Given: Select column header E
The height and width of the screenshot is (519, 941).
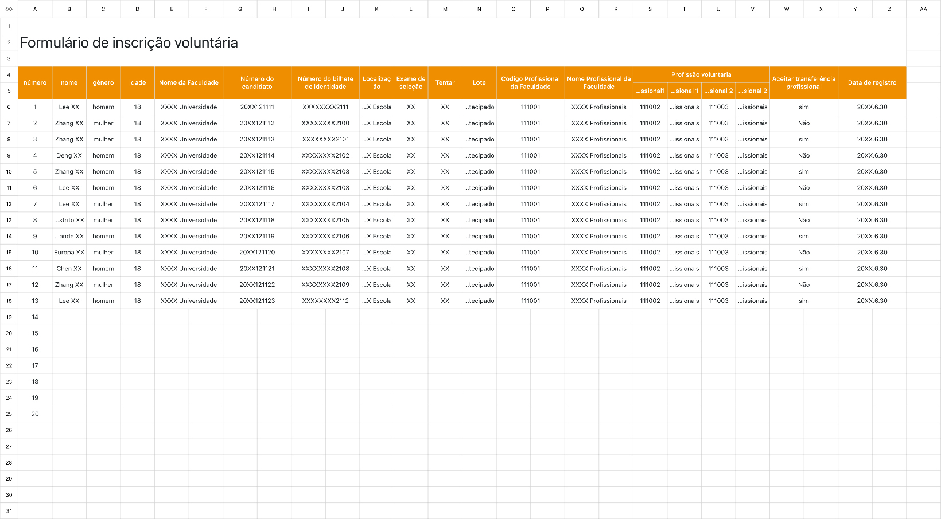Looking at the screenshot, I should point(172,9).
